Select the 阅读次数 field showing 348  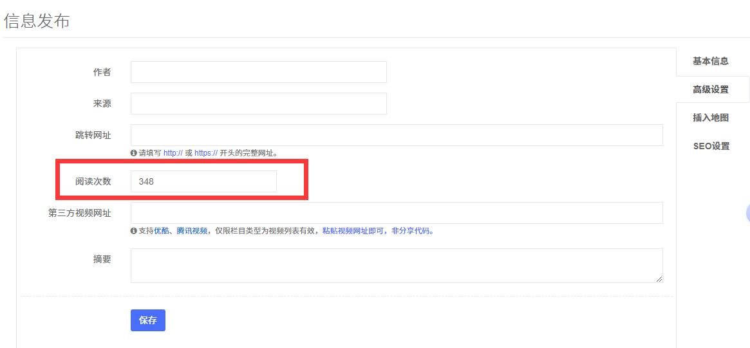coord(203,181)
